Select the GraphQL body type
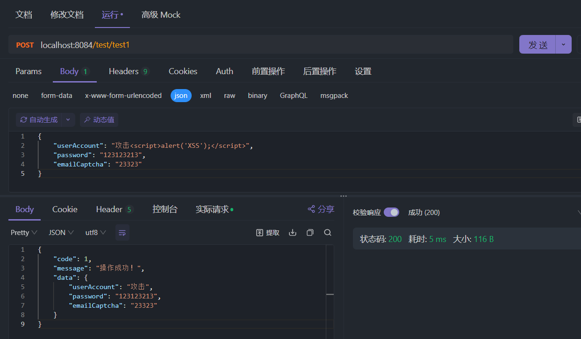The height and width of the screenshot is (339, 581). 294,96
